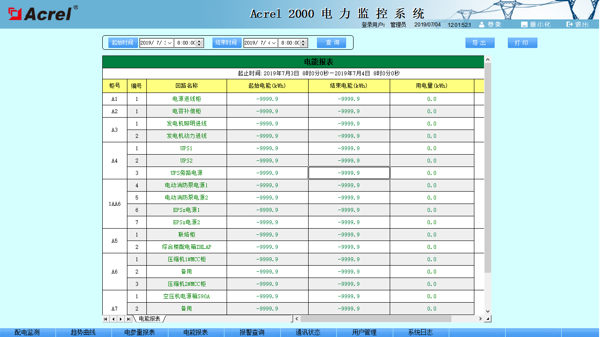Click the vertical scrollbar thumb

click(488, 167)
